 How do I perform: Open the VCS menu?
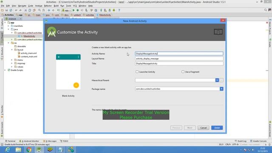click(x=75, y=6)
